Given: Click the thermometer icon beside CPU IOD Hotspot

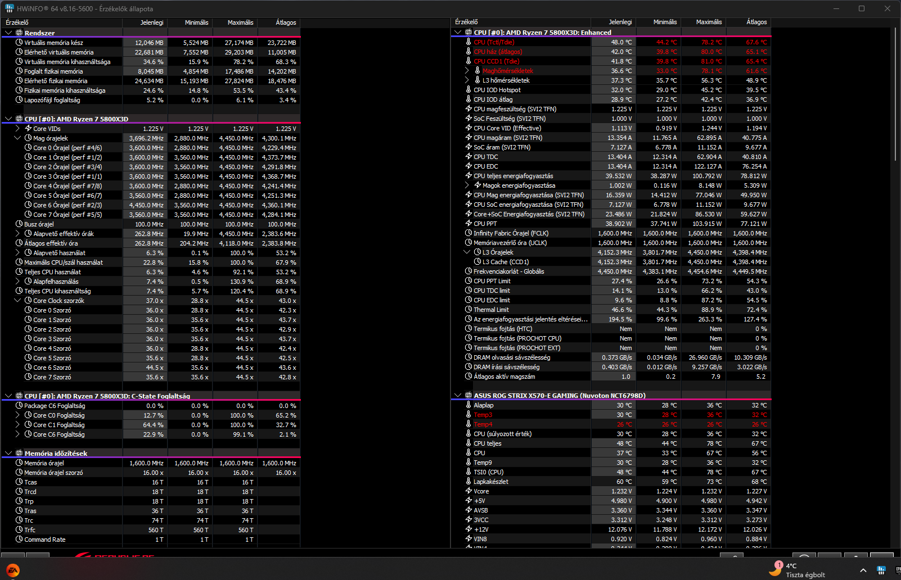Looking at the screenshot, I should pyautogui.click(x=468, y=90).
